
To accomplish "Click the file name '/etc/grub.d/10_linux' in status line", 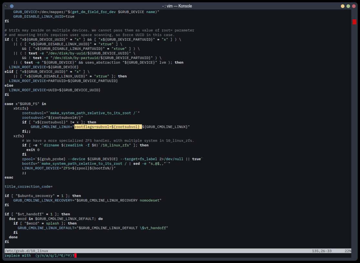I will (26, 251).
